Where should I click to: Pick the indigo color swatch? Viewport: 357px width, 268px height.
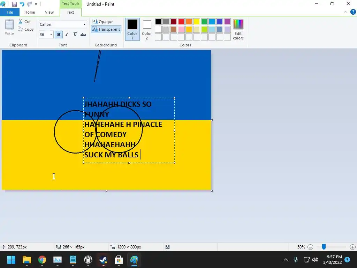[220, 22]
